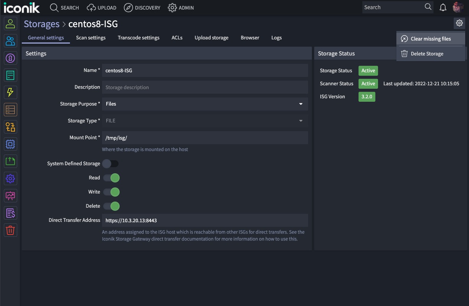469x306 pixels.
Task: Click the storage settings gear icon
Action: click(x=459, y=23)
